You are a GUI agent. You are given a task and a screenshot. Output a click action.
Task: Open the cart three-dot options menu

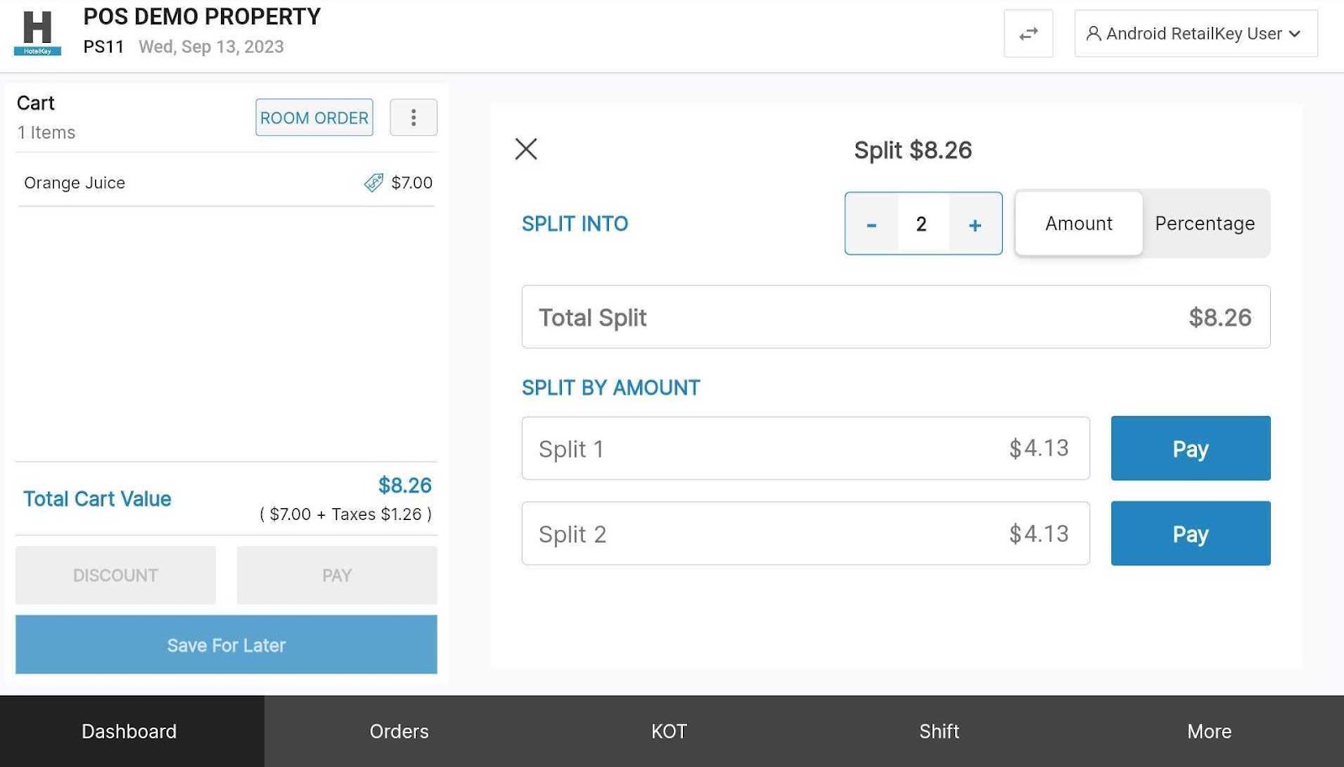tap(413, 118)
